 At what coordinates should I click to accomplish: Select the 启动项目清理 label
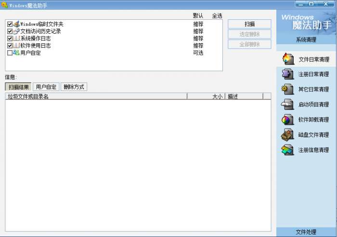click(x=313, y=105)
